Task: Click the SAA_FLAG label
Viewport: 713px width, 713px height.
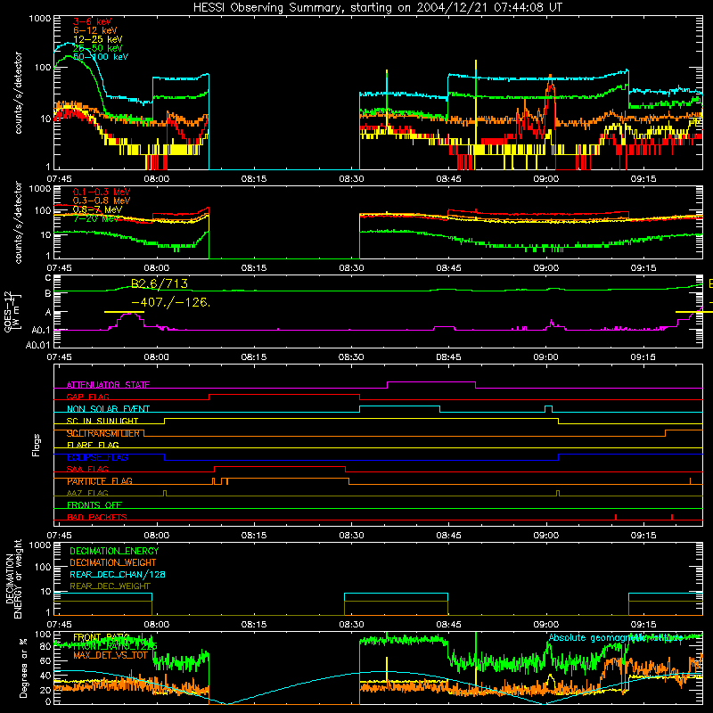Action: click(87, 470)
